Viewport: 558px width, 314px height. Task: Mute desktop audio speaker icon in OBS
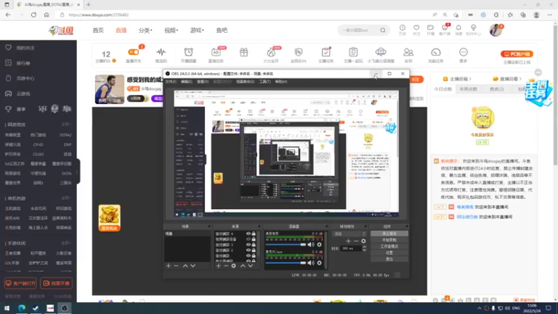[x=310, y=245]
